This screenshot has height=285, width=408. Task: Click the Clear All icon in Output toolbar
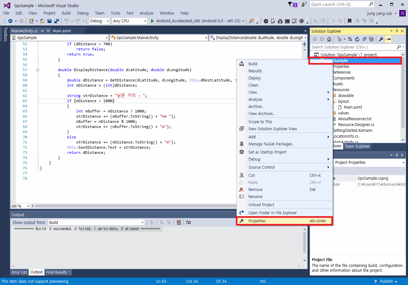179,222
